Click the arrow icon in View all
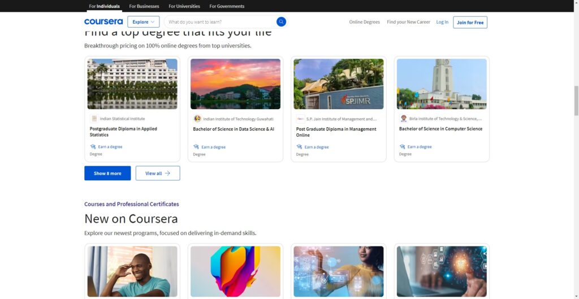579x299 pixels. coord(167,174)
